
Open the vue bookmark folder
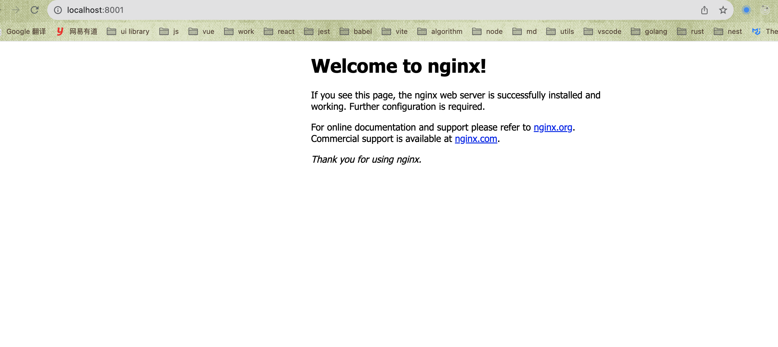coord(201,32)
